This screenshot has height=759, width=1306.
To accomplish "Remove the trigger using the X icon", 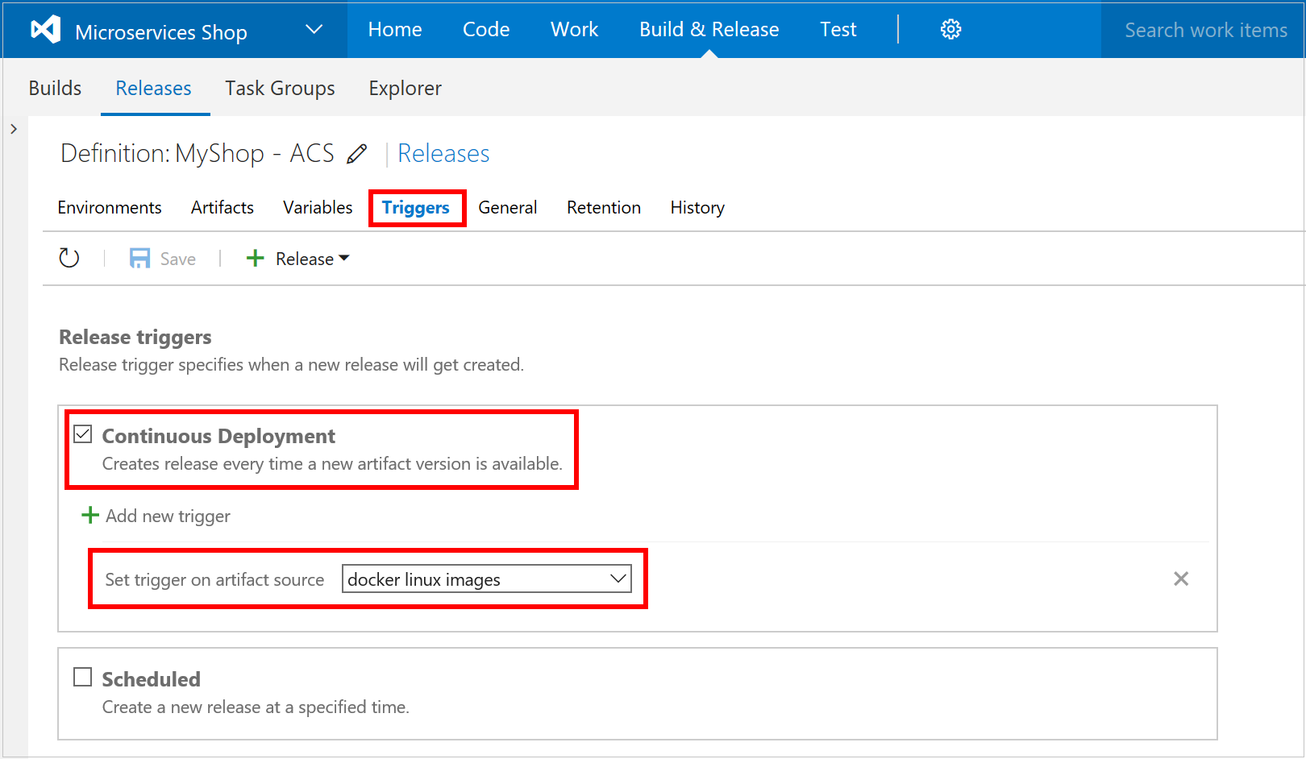I will [1180, 579].
